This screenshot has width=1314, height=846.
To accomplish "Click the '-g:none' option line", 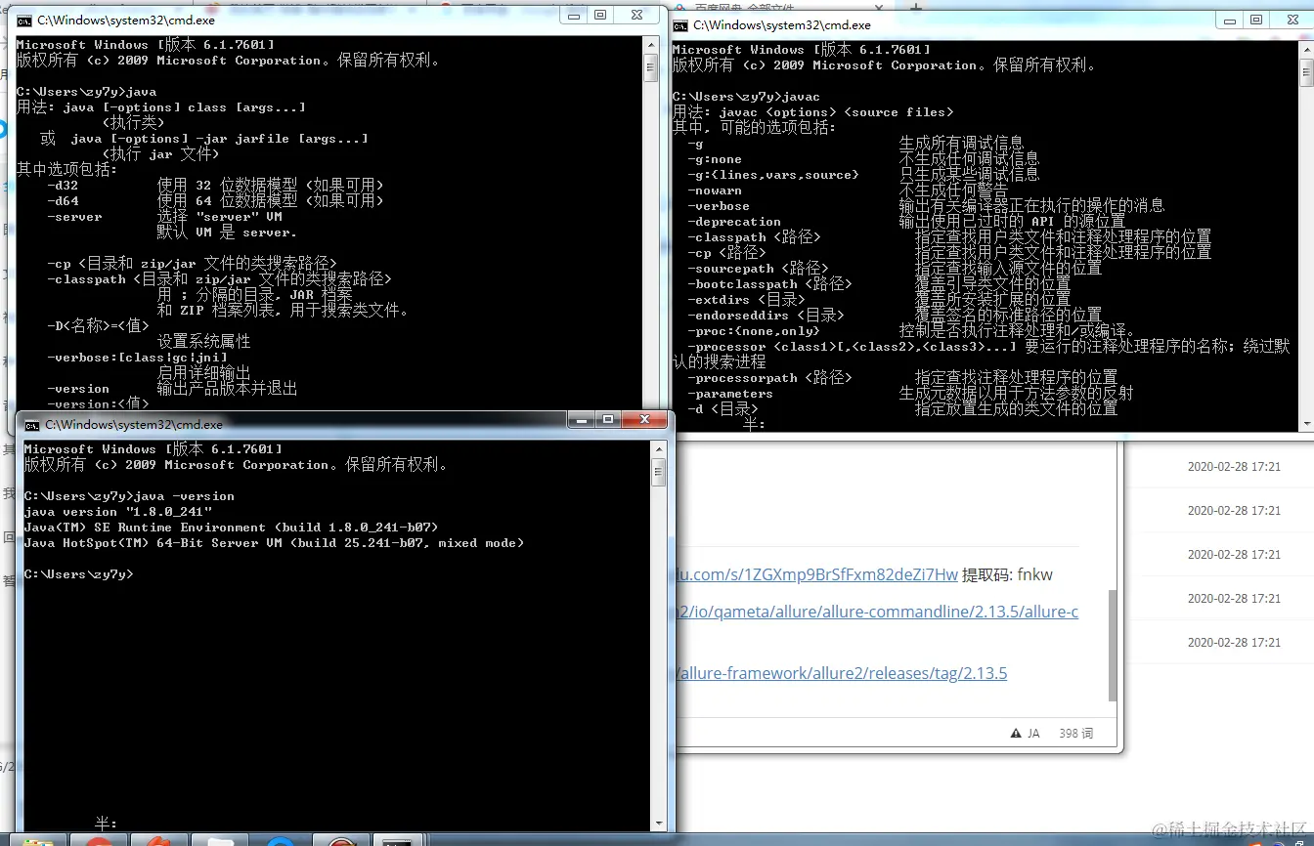I will pos(863,159).
